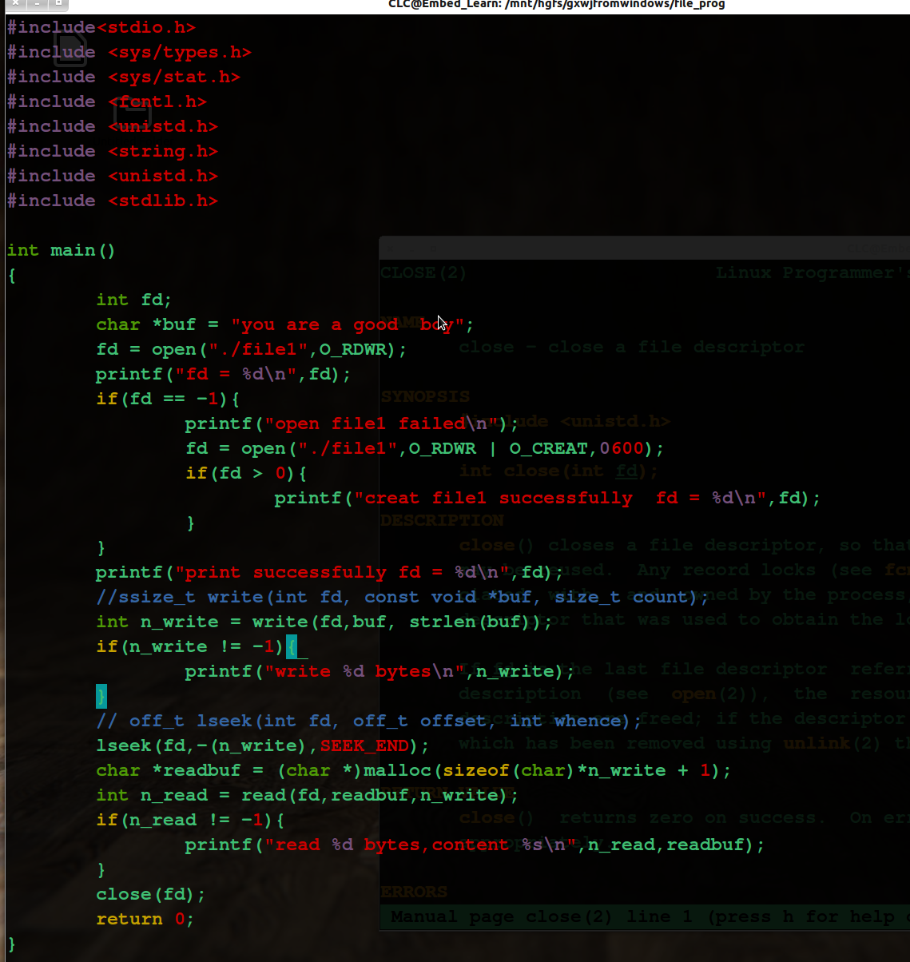This screenshot has width=910, height=962.
Task: Click the 'if(fd > 0){' line
Action: point(246,473)
